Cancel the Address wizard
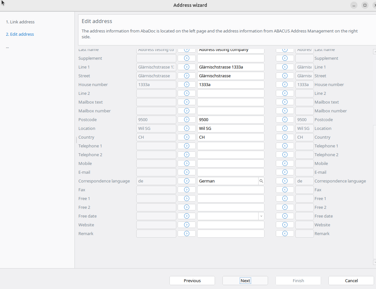Viewport: 376px width, 289px height. [x=351, y=281]
